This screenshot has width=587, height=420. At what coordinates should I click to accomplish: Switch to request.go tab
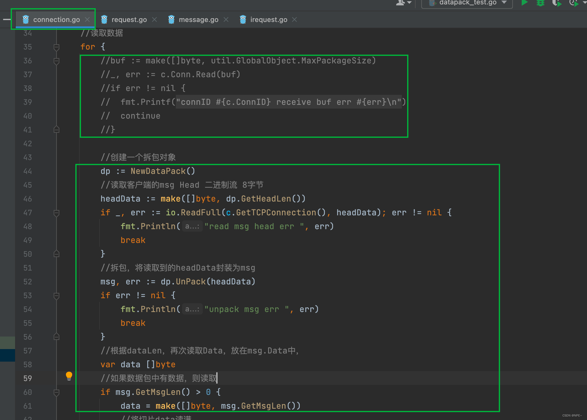pos(129,19)
